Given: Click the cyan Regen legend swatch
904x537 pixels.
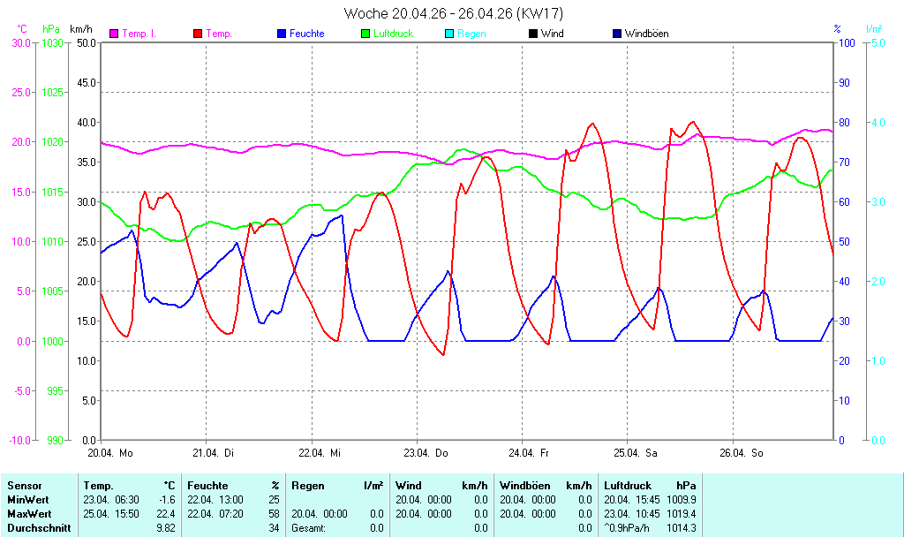Looking at the screenshot, I should pos(449,34).
